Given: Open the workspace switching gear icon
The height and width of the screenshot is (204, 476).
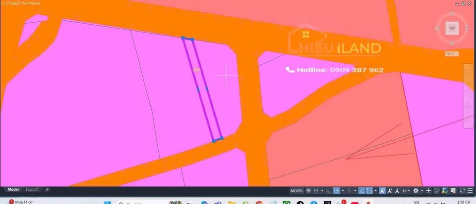Looking at the screenshot, I should [416, 191].
